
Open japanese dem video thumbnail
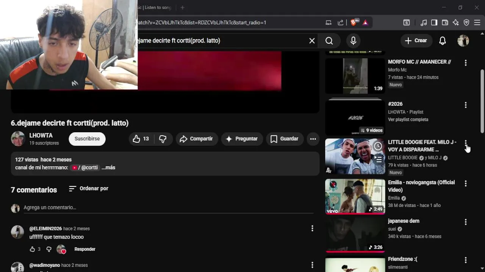click(x=355, y=235)
